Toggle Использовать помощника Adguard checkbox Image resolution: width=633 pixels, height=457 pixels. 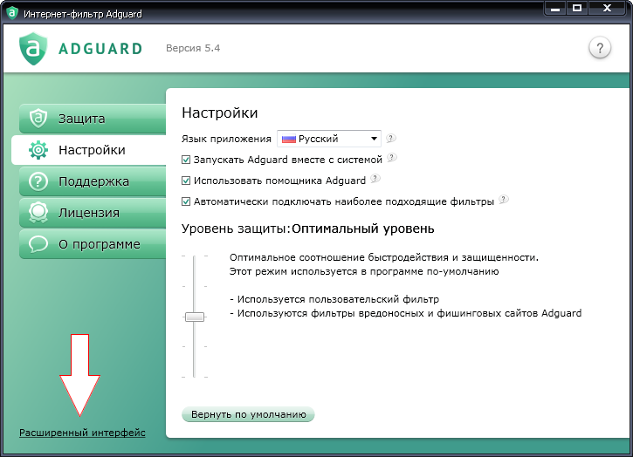(x=186, y=181)
